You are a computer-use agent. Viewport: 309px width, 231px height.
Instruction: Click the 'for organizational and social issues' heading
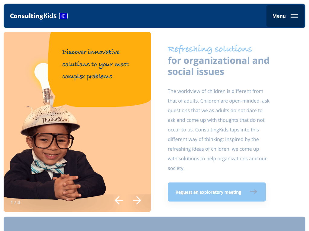coord(218,66)
